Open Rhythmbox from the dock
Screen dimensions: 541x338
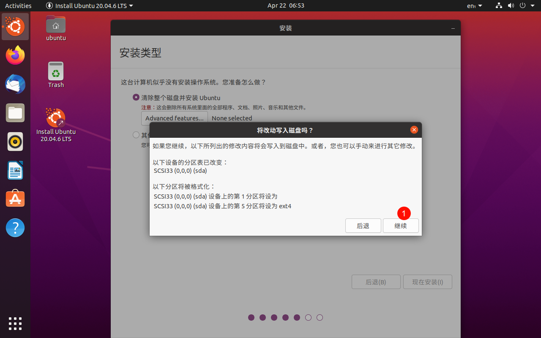[x=15, y=142]
